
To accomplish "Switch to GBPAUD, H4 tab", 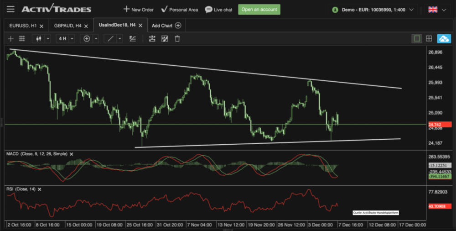I will pyautogui.click(x=68, y=26).
